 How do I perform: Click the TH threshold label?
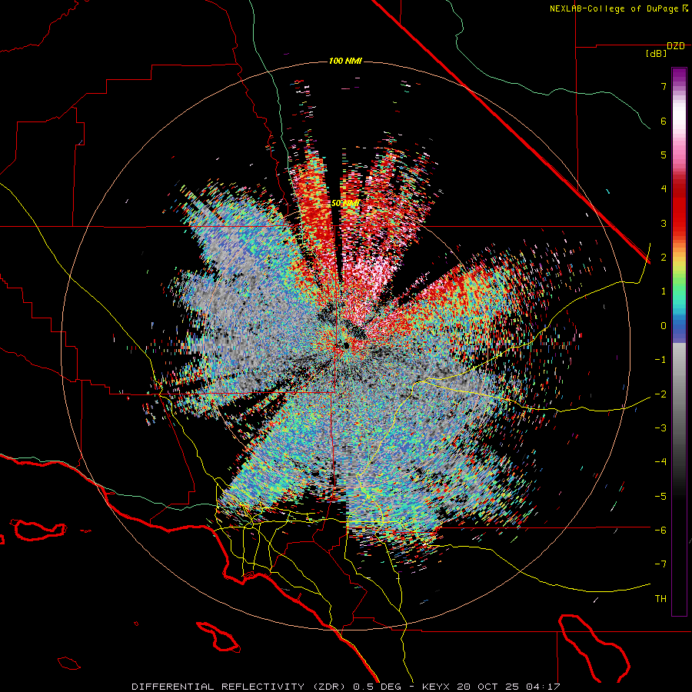[660, 599]
